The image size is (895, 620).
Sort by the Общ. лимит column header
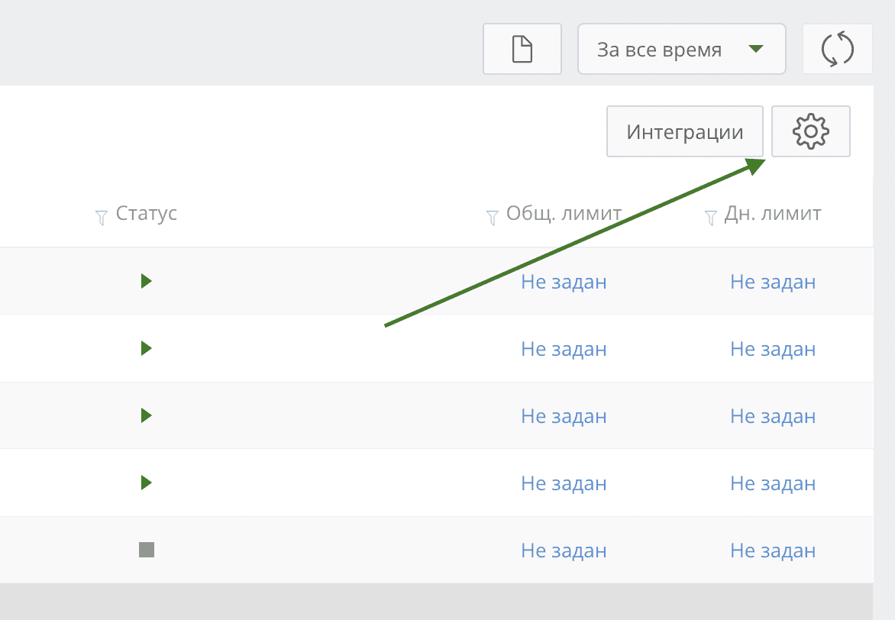(564, 214)
